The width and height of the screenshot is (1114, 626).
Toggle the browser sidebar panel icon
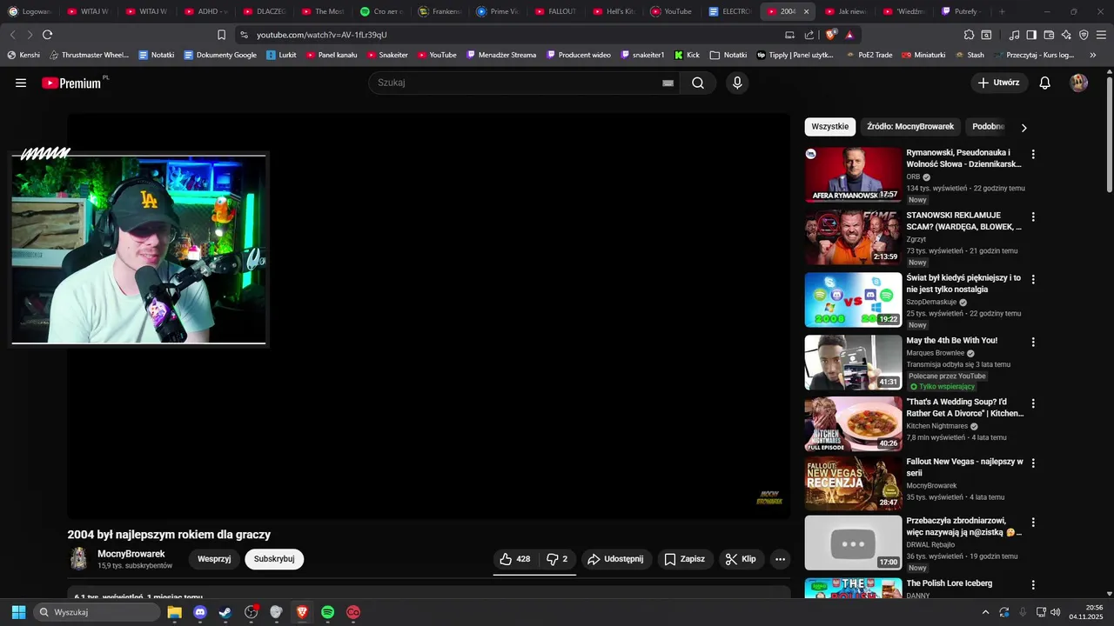1031,35
